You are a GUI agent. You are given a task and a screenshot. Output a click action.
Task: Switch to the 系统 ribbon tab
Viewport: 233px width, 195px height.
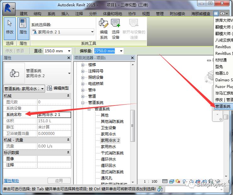pyautogui.click(x=51, y=14)
